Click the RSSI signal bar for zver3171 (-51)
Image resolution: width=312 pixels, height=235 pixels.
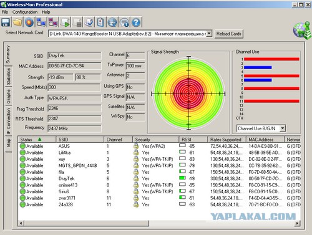(x=182, y=198)
